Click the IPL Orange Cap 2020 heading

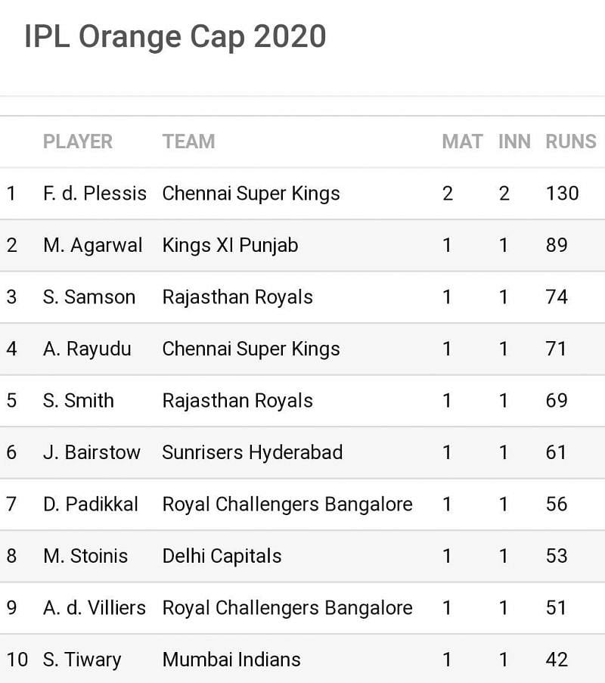(175, 36)
